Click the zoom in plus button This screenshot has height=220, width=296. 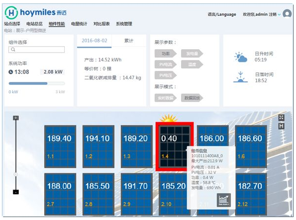(x=16, y=118)
